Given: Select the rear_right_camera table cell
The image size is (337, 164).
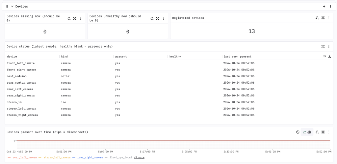Looking at the screenshot, I should (x=21, y=95).
